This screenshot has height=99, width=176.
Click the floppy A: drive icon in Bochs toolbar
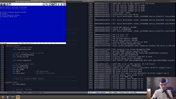1,4
